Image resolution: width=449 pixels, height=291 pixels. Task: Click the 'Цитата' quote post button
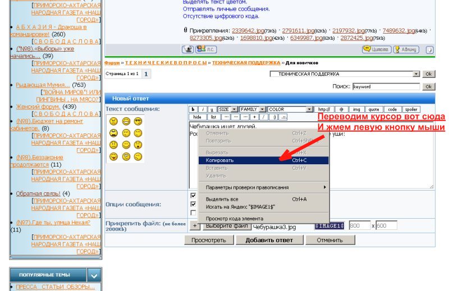377,49
